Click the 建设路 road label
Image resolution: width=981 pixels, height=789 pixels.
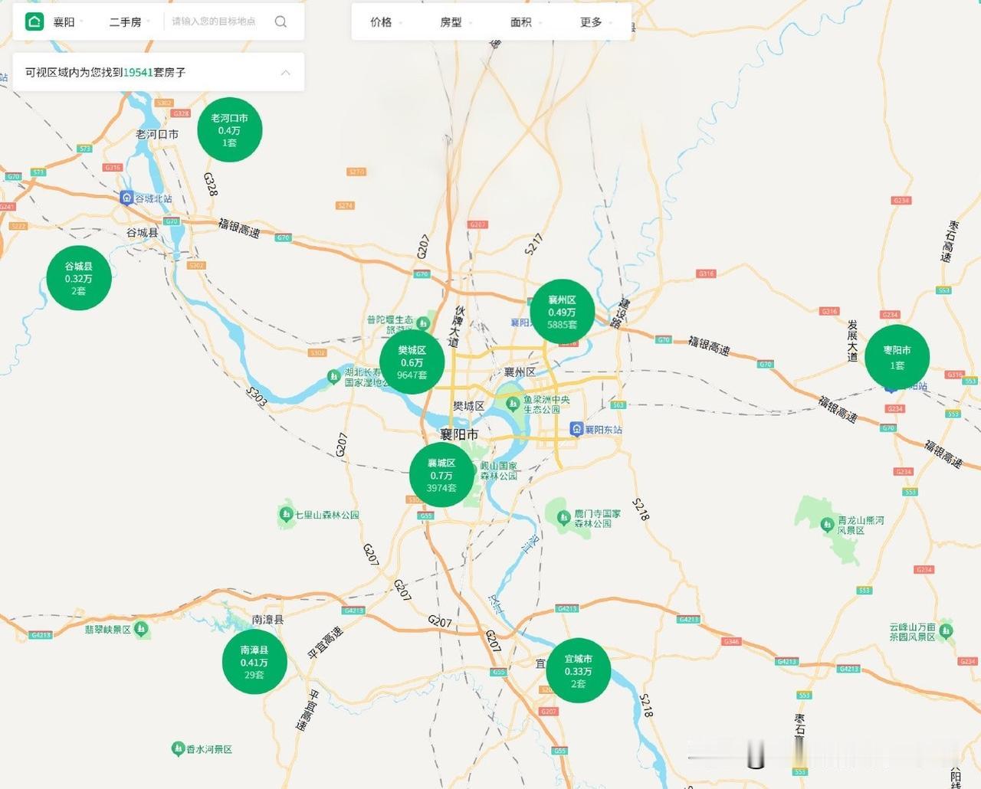click(x=620, y=313)
